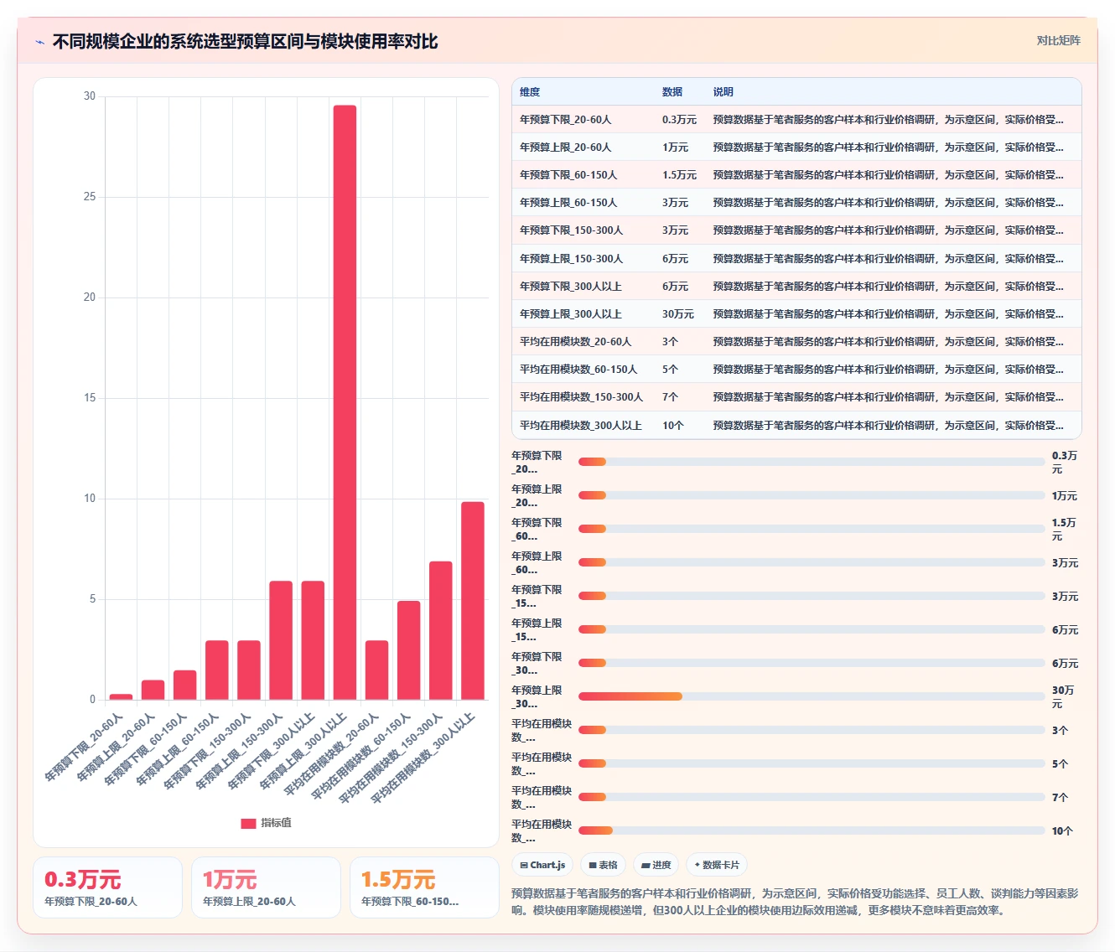The height and width of the screenshot is (952, 1115).
Task: Click the 数据 column header in the table
Action: [672, 92]
